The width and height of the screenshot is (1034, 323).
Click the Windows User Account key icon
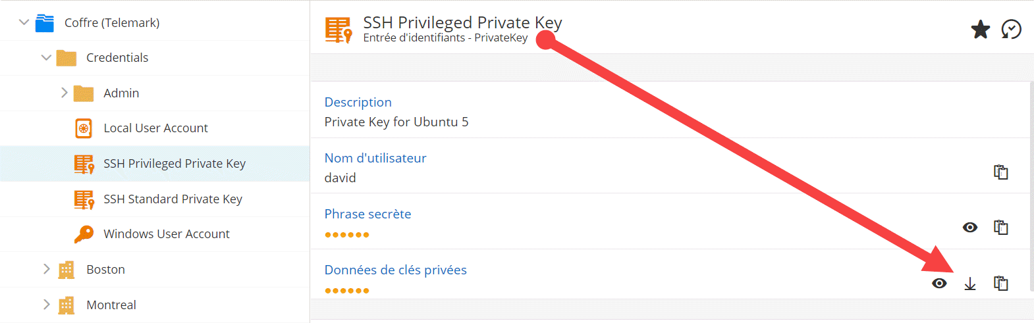click(x=84, y=234)
